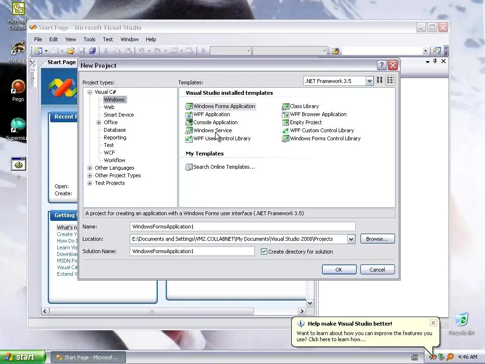Screen dimensions: 485x364
Task: Select the Windows Service template
Action: pyautogui.click(x=209, y=130)
